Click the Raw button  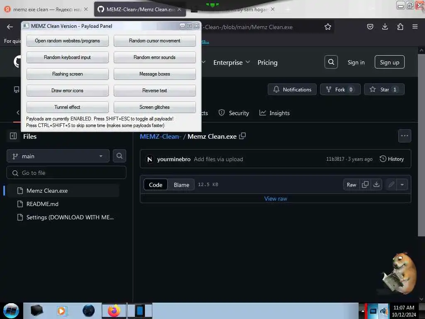351,184
